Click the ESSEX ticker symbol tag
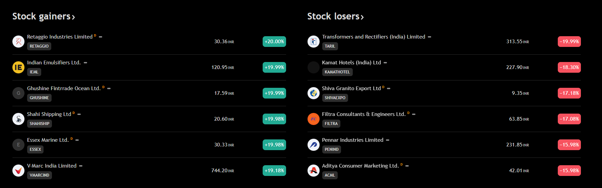Screen dimensions: 602x188 click(35, 149)
